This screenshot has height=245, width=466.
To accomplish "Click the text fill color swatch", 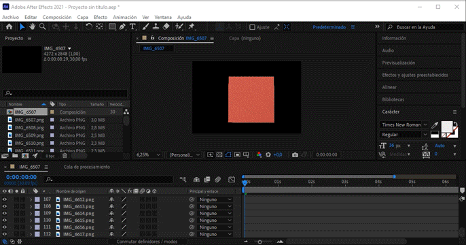I will (x=447, y=127).
